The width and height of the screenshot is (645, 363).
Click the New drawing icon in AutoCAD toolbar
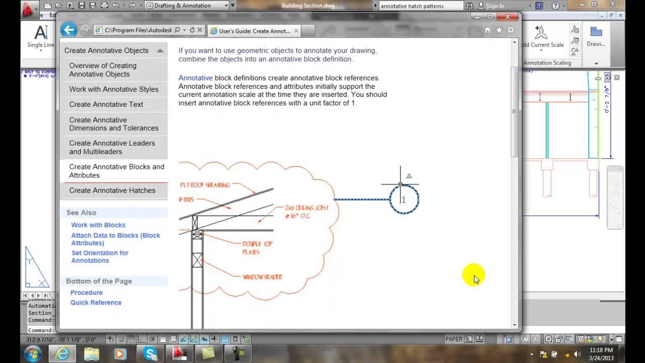[47, 6]
